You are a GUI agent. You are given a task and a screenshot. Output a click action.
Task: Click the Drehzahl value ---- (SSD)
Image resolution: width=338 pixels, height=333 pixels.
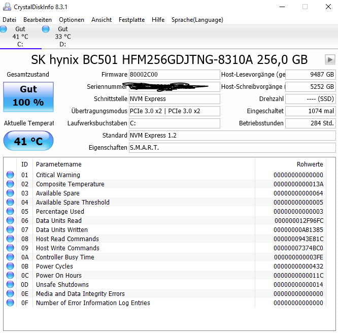pyautogui.click(x=311, y=99)
